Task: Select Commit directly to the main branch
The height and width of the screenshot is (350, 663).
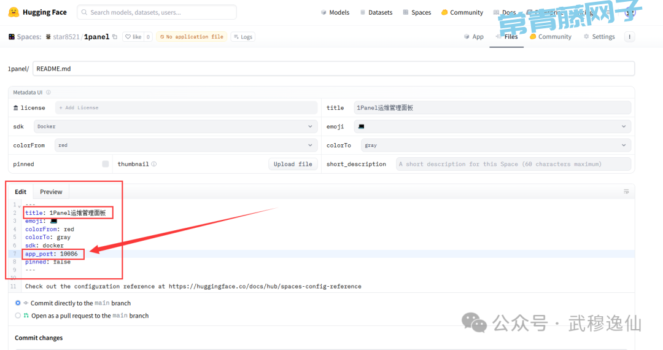Action: pyautogui.click(x=18, y=303)
